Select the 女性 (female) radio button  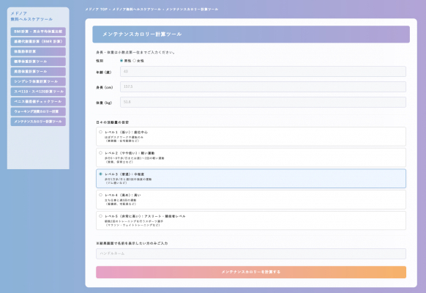tap(134, 61)
